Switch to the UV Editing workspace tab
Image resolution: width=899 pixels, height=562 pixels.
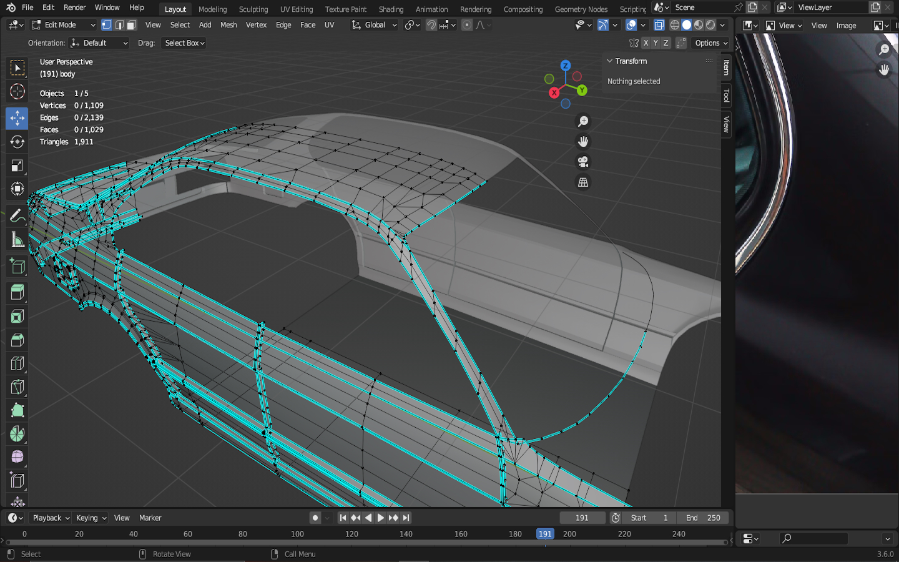click(296, 9)
